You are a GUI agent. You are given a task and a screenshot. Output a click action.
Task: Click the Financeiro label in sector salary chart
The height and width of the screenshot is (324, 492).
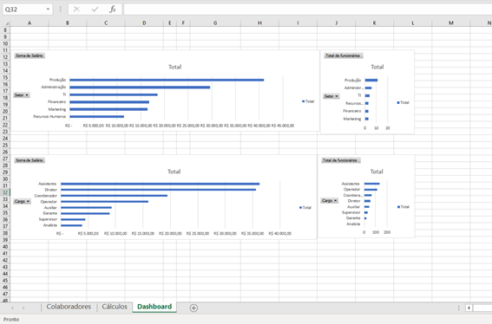point(56,102)
